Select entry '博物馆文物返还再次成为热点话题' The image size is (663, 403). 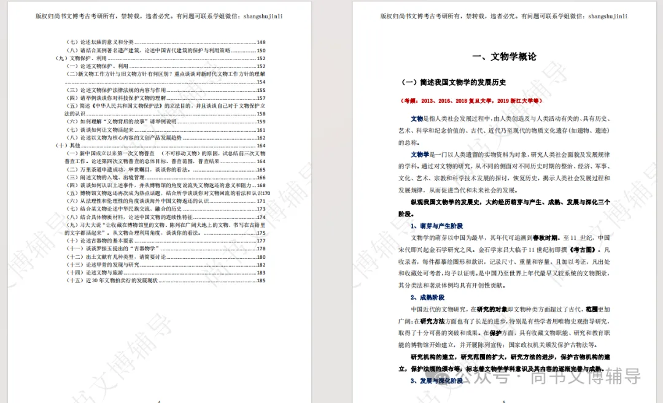click(x=168, y=193)
